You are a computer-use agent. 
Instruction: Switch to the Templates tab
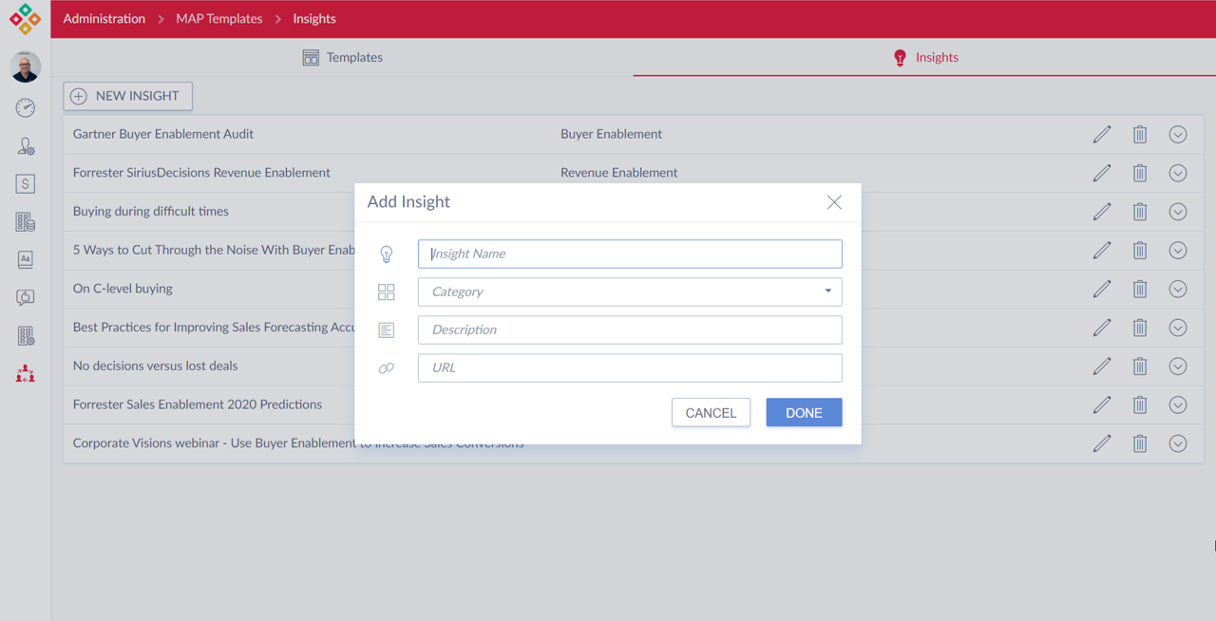point(342,58)
